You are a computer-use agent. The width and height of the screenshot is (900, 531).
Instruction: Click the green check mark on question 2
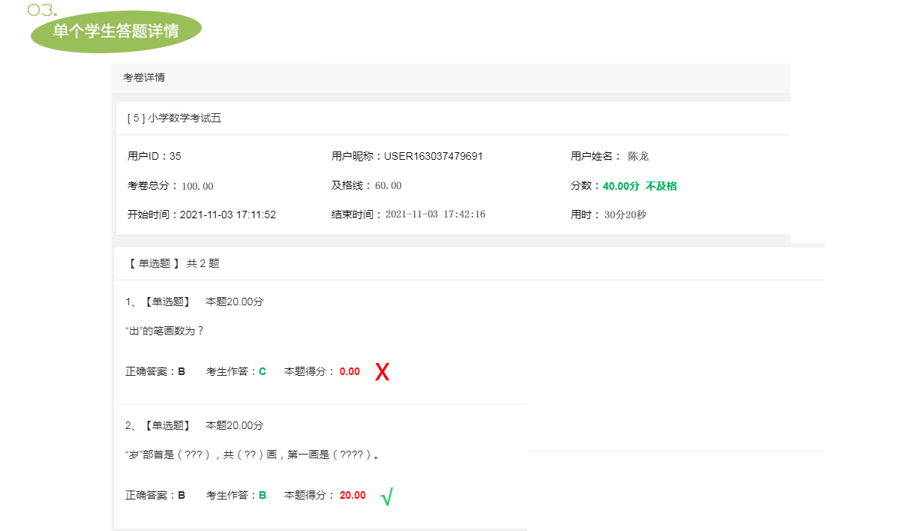point(386,496)
